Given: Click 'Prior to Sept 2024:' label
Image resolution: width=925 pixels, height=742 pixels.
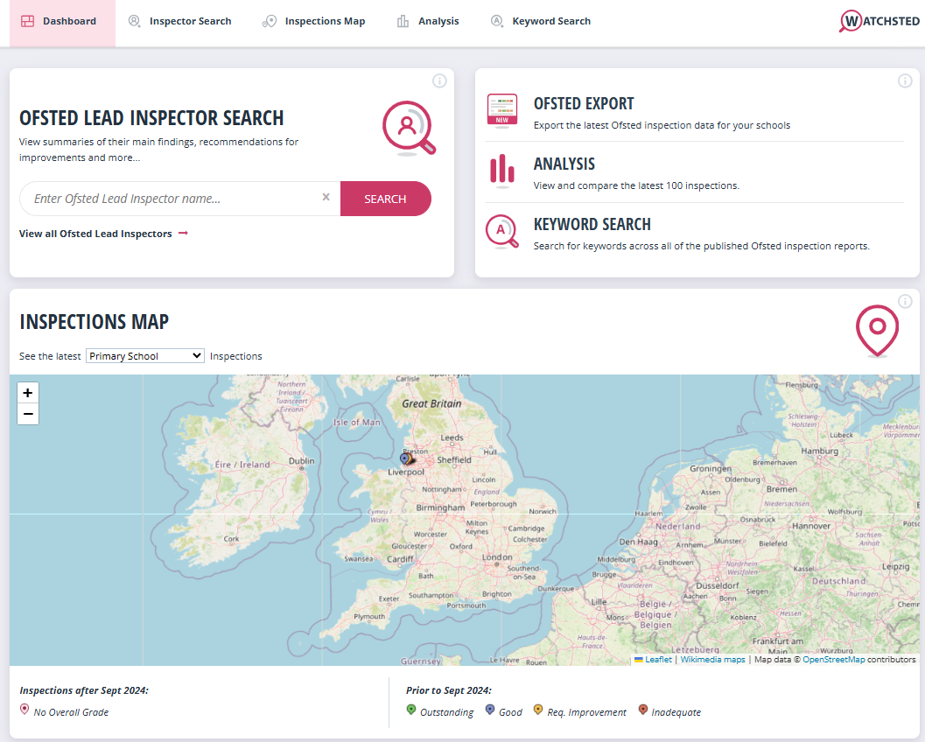Looking at the screenshot, I should [x=448, y=690].
